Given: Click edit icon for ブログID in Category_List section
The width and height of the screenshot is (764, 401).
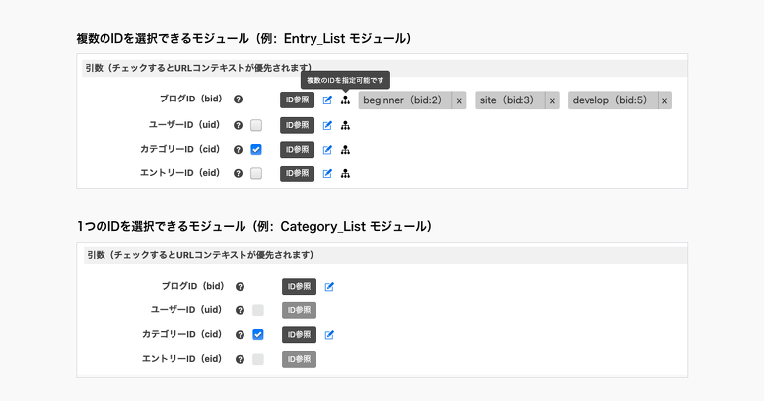Looking at the screenshot, I should 330,287.
